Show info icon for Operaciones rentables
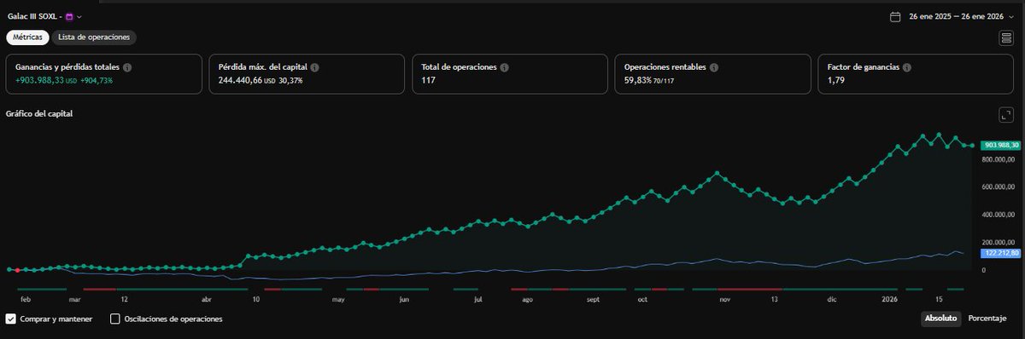 (714, 66)
